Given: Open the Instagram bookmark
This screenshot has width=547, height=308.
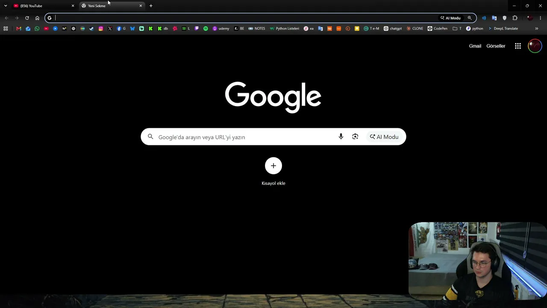Looking at the screenshot, I should click(x=101, y=29).
